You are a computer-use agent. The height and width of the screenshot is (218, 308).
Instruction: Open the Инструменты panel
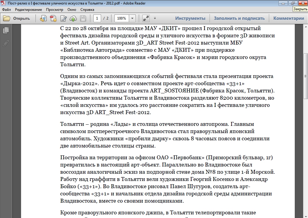point(190,18)
